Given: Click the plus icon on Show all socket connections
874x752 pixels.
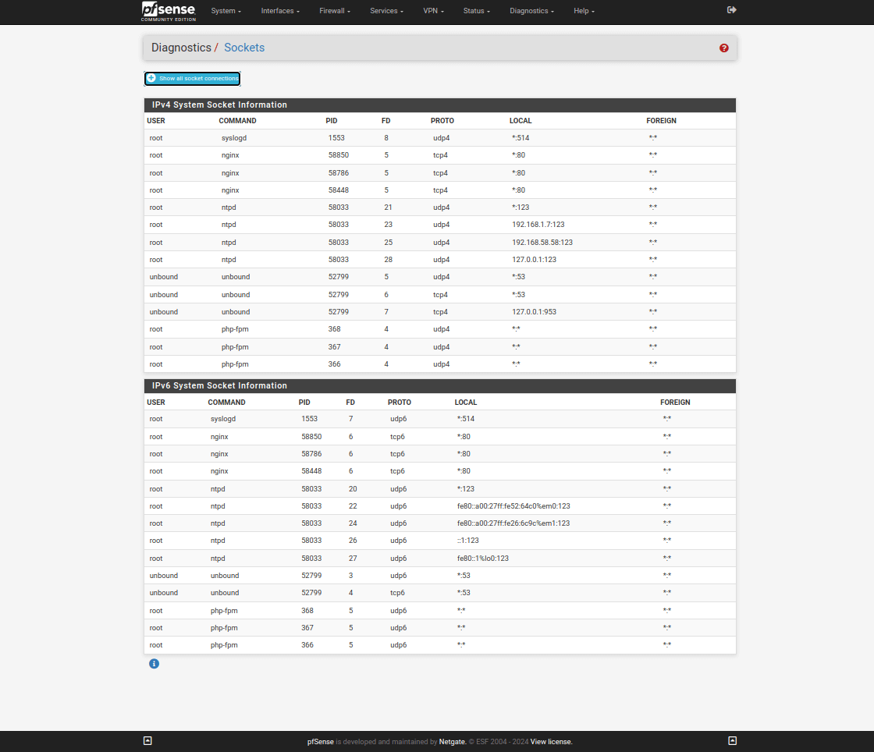Looking at the screenshot, I should (x=151, y=79).
